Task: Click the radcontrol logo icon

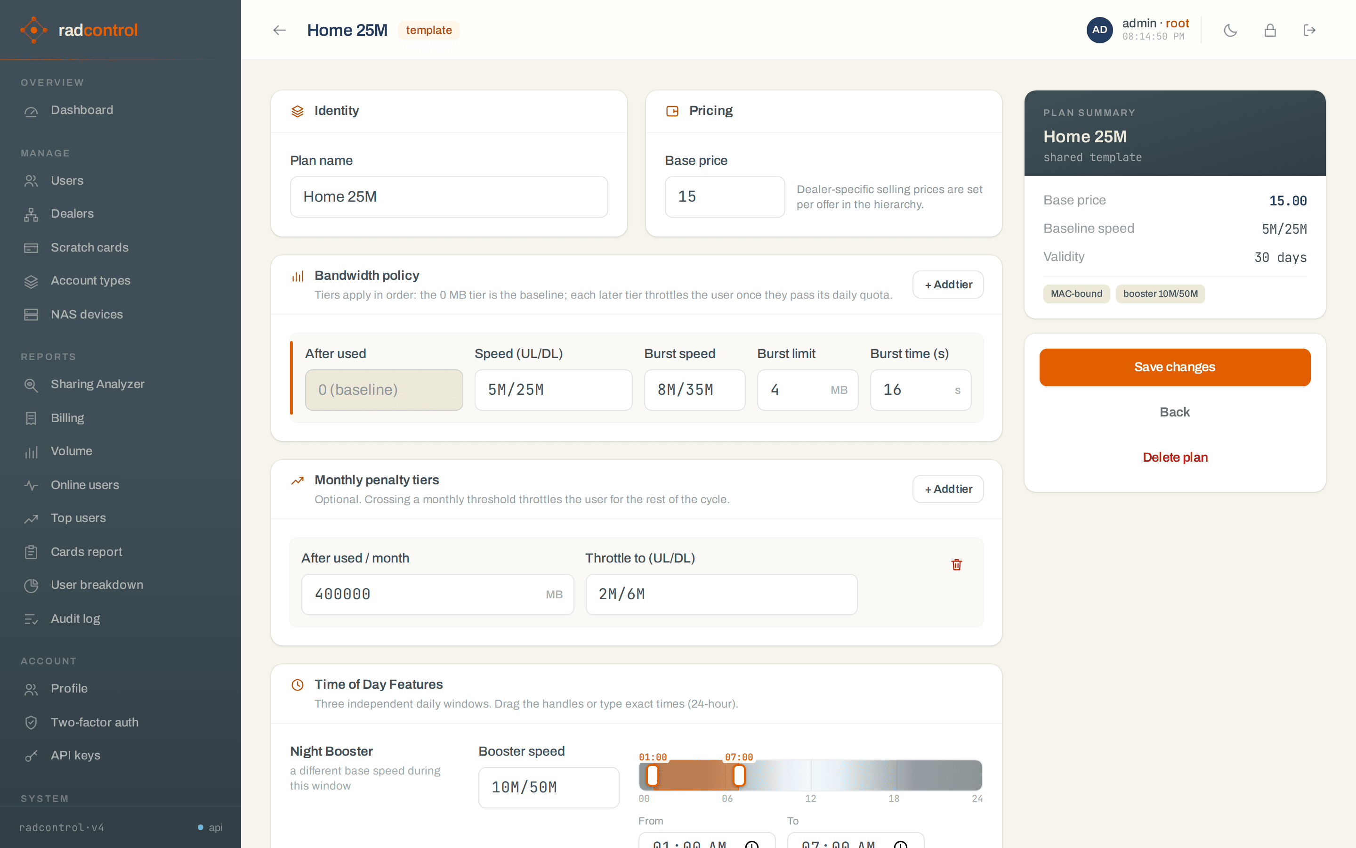Action: 33,30
